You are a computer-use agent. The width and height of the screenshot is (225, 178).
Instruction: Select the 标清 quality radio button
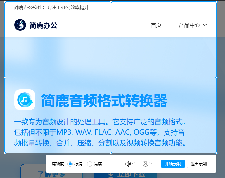click(70, 164)
